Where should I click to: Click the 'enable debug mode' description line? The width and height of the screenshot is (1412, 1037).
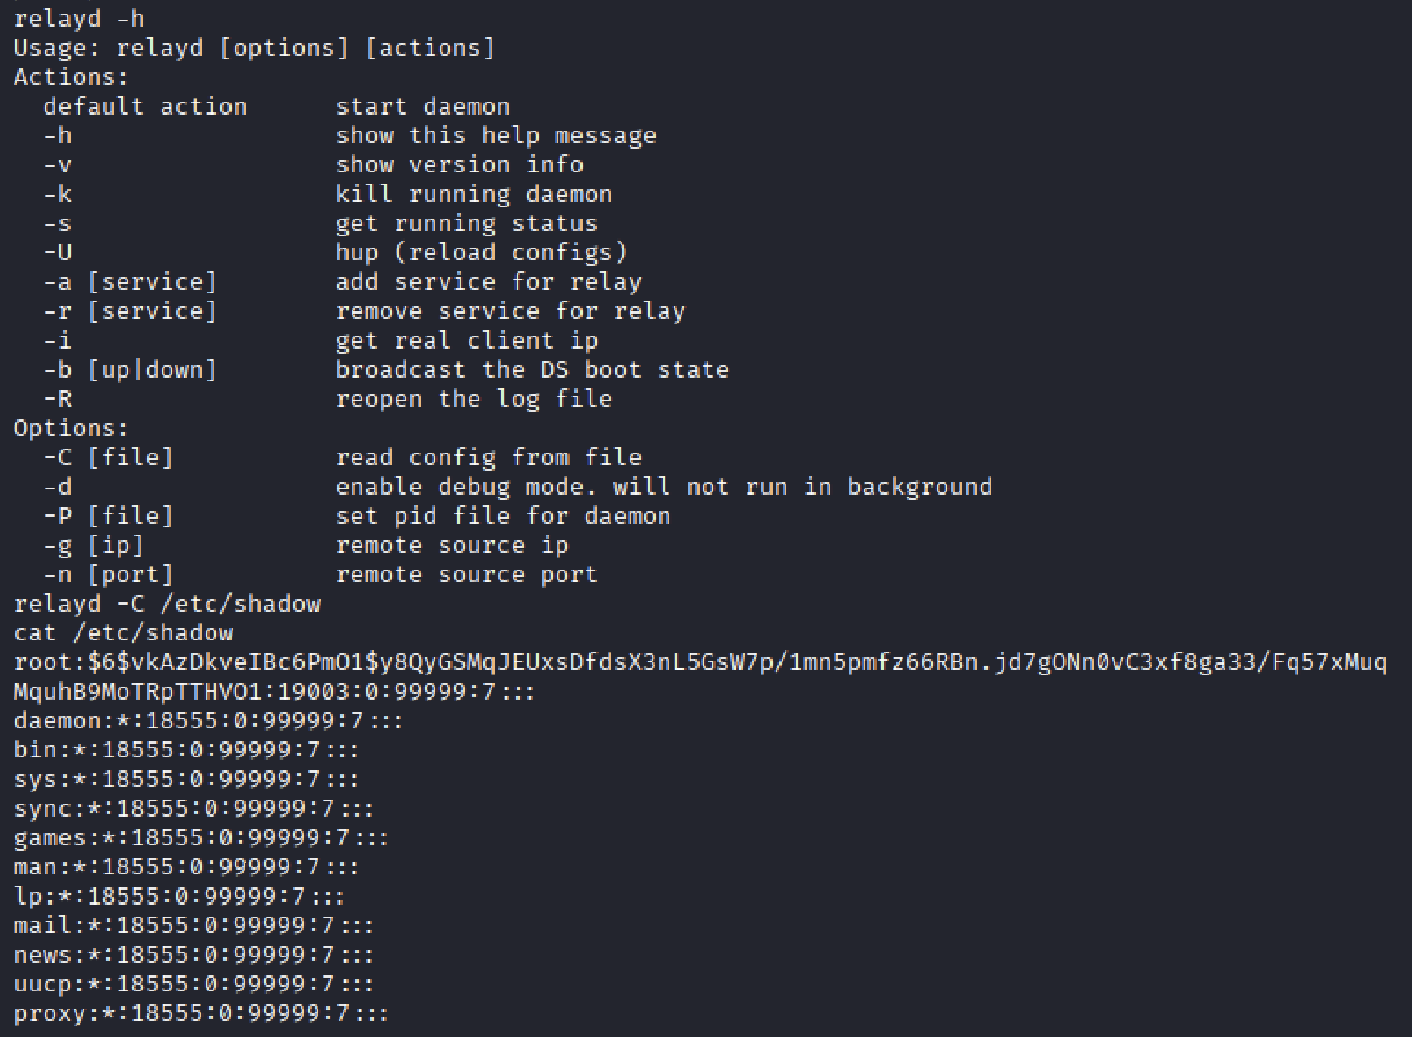663,487
